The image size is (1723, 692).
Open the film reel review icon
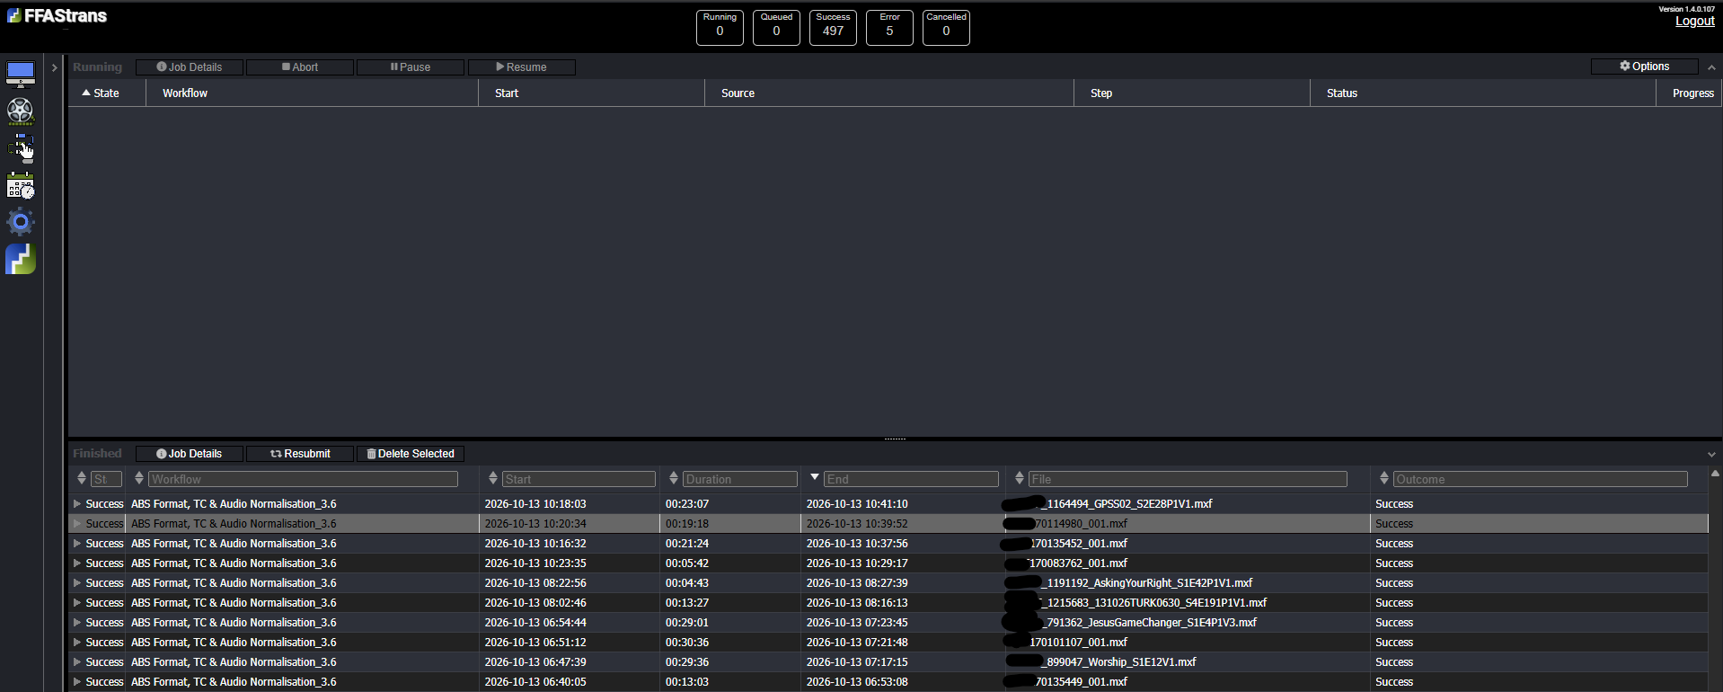(x=21, y=111)
